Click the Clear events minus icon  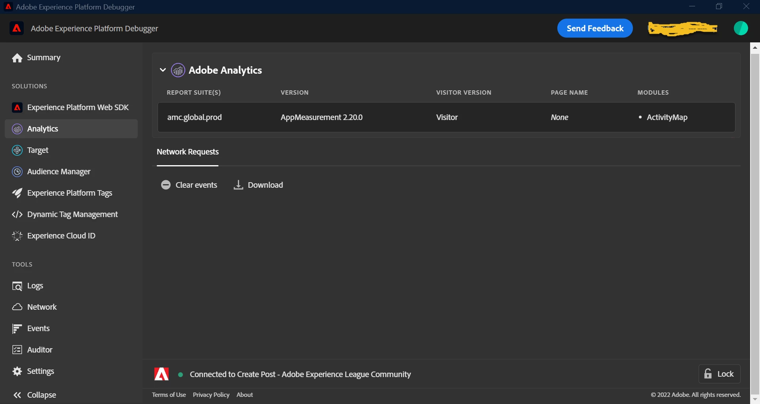[x=166, y=185]
